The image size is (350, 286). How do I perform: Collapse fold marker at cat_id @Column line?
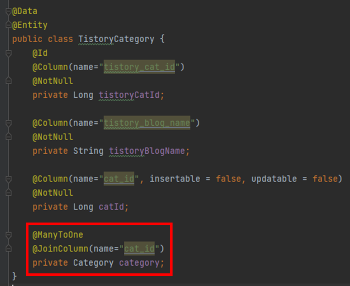click(x=9, y=179)
